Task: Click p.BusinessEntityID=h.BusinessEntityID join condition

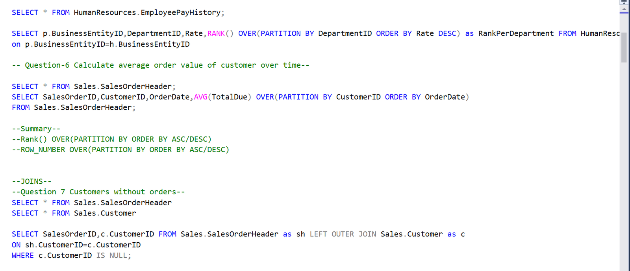Action: pyautogui.click(x=107, y=44)
